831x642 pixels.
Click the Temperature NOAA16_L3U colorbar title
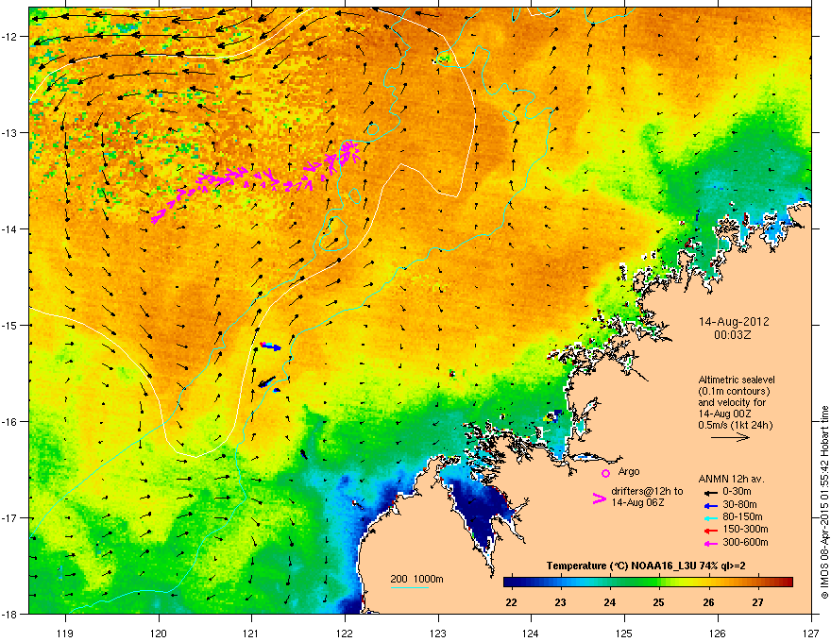[x=646, y=566]
